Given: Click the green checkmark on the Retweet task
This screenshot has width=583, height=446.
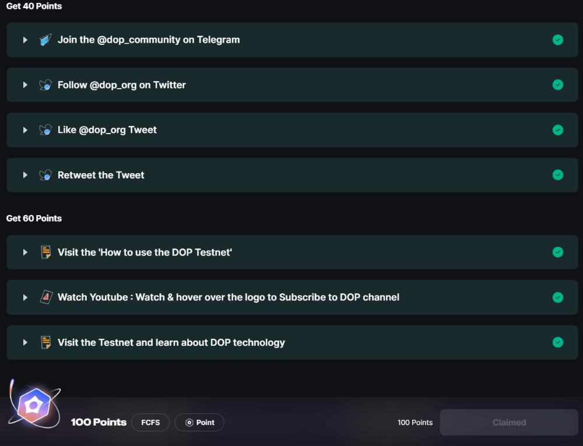Looking at the screenshot, I should [558, 175].
